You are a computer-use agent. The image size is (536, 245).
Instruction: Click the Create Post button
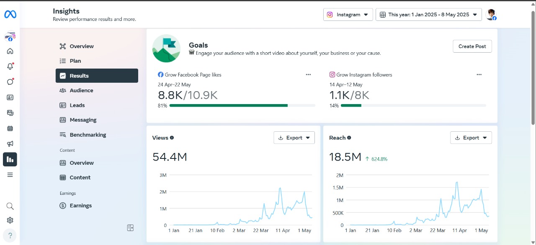click(x=472, y=46)
